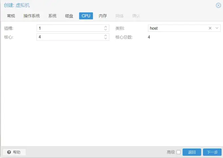Decrease 插槽 value with down arrow
The image size is (223, 158).
coord(105,30)
